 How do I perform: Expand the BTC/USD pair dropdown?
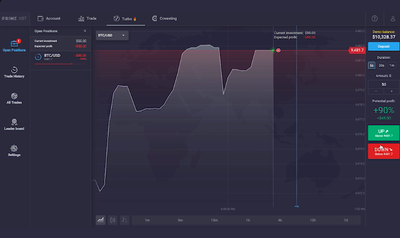point(112,35)
